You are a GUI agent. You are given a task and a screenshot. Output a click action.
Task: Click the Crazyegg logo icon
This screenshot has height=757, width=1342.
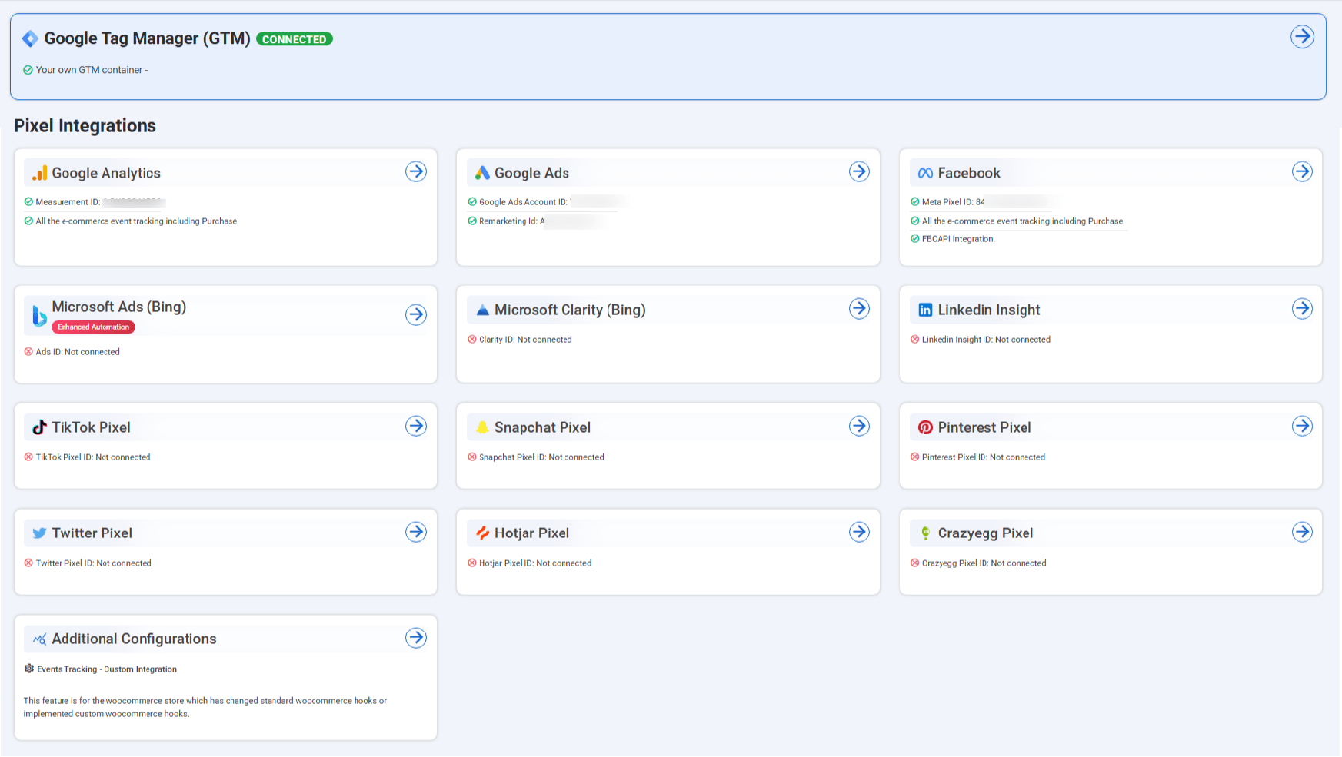point(925,533)
